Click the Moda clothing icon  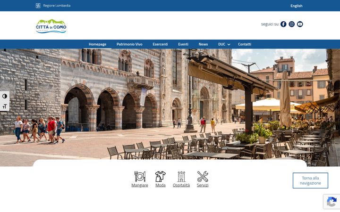pos(160,177)
